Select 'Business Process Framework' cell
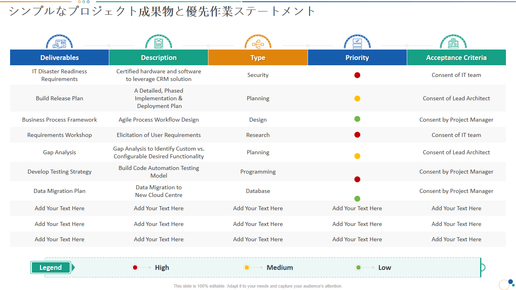Screen dimensions: 516x290 (60, 120)
